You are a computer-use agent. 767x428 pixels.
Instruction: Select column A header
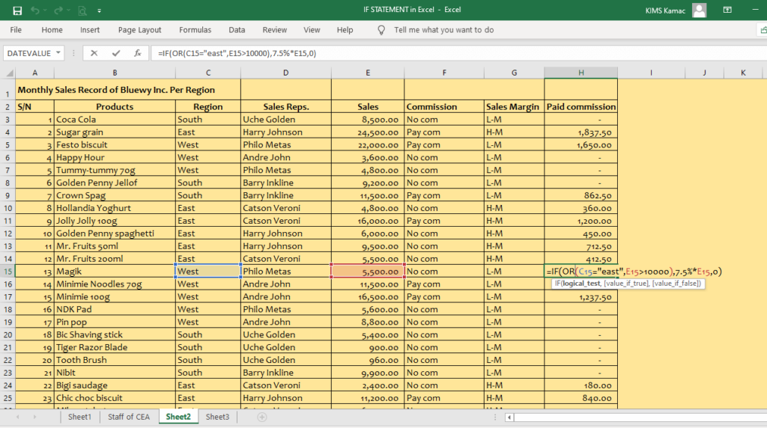pos(34,73)
